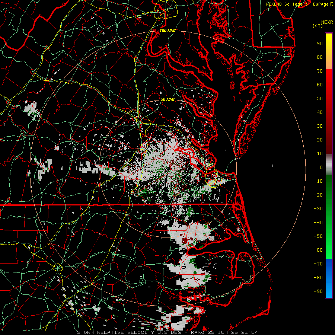Viewport: 335px width, 335px height.
Task: Click the -10 value on the velocity scale
Action: point(318,181)
